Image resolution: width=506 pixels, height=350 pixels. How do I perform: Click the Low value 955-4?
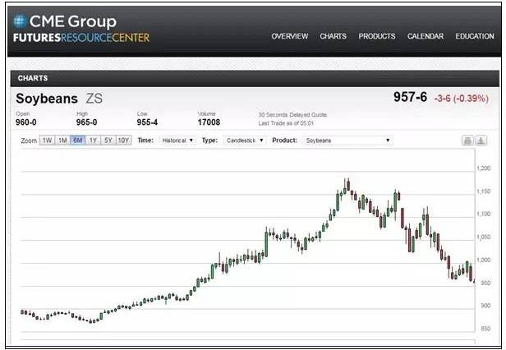click(147, 122)
